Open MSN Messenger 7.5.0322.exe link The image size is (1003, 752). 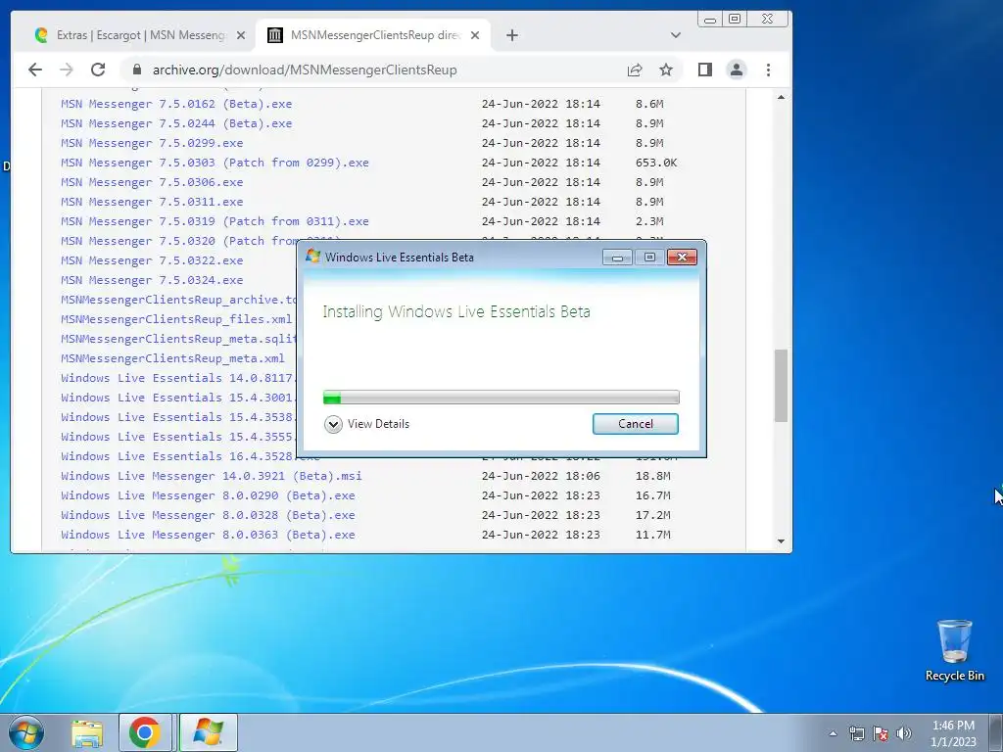point(152,260)
